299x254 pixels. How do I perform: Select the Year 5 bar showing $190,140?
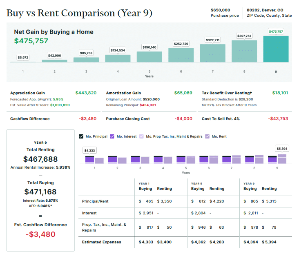[x=149, y=57]
